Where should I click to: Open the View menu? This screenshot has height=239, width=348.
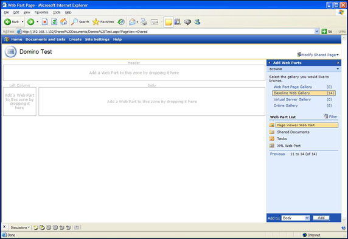[27, 12]
